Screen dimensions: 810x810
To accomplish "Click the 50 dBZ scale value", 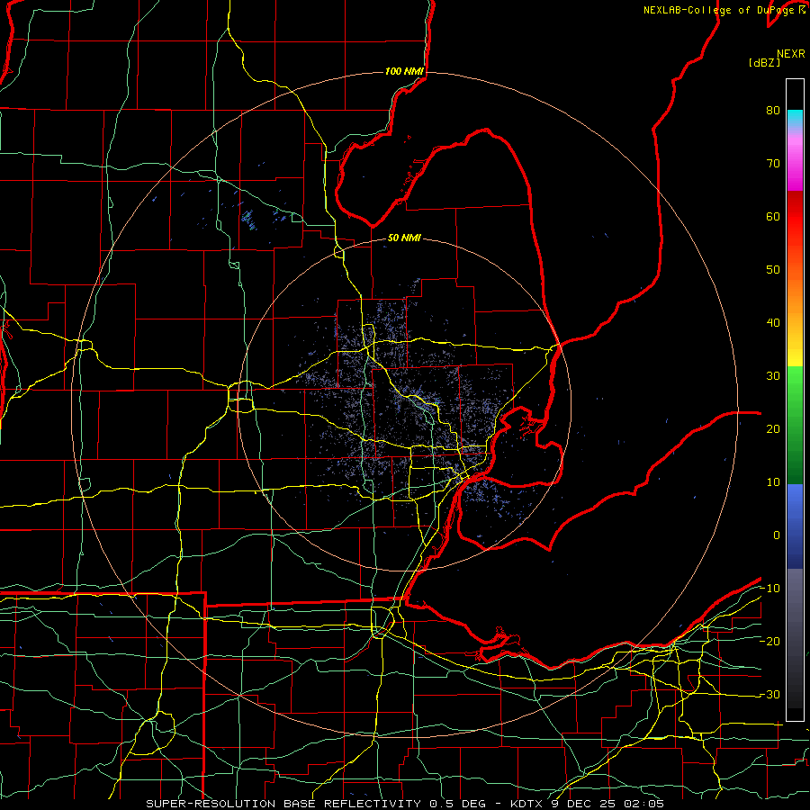I will pyautogui.click(x=773, y=270).
